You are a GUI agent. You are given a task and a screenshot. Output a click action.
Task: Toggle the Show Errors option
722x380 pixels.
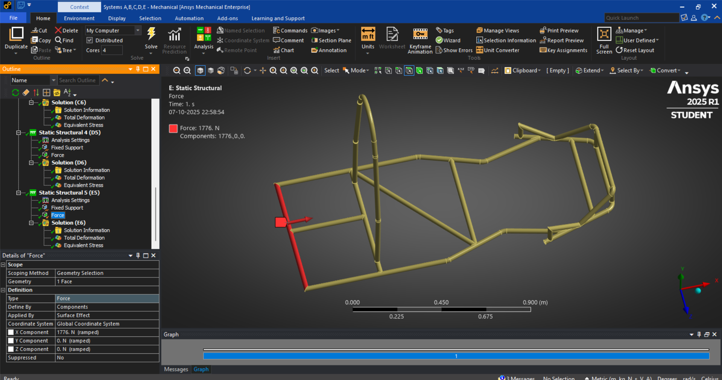pos(454,50)
